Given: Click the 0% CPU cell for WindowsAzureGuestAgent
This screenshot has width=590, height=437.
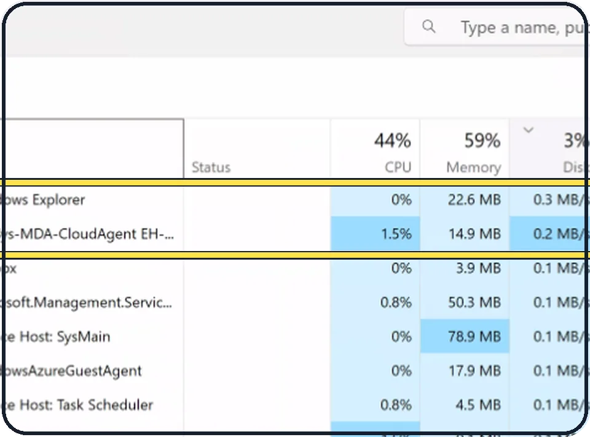Looking at the screenshot, I should (375, 371).
